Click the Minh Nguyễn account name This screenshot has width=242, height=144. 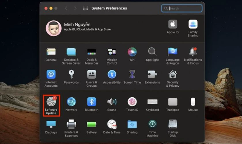click(77, 24)
